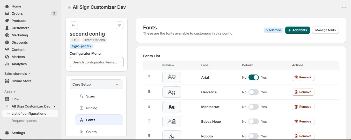
Task: Set Helvetica as default font toggle
Action: tap(254, 92)
